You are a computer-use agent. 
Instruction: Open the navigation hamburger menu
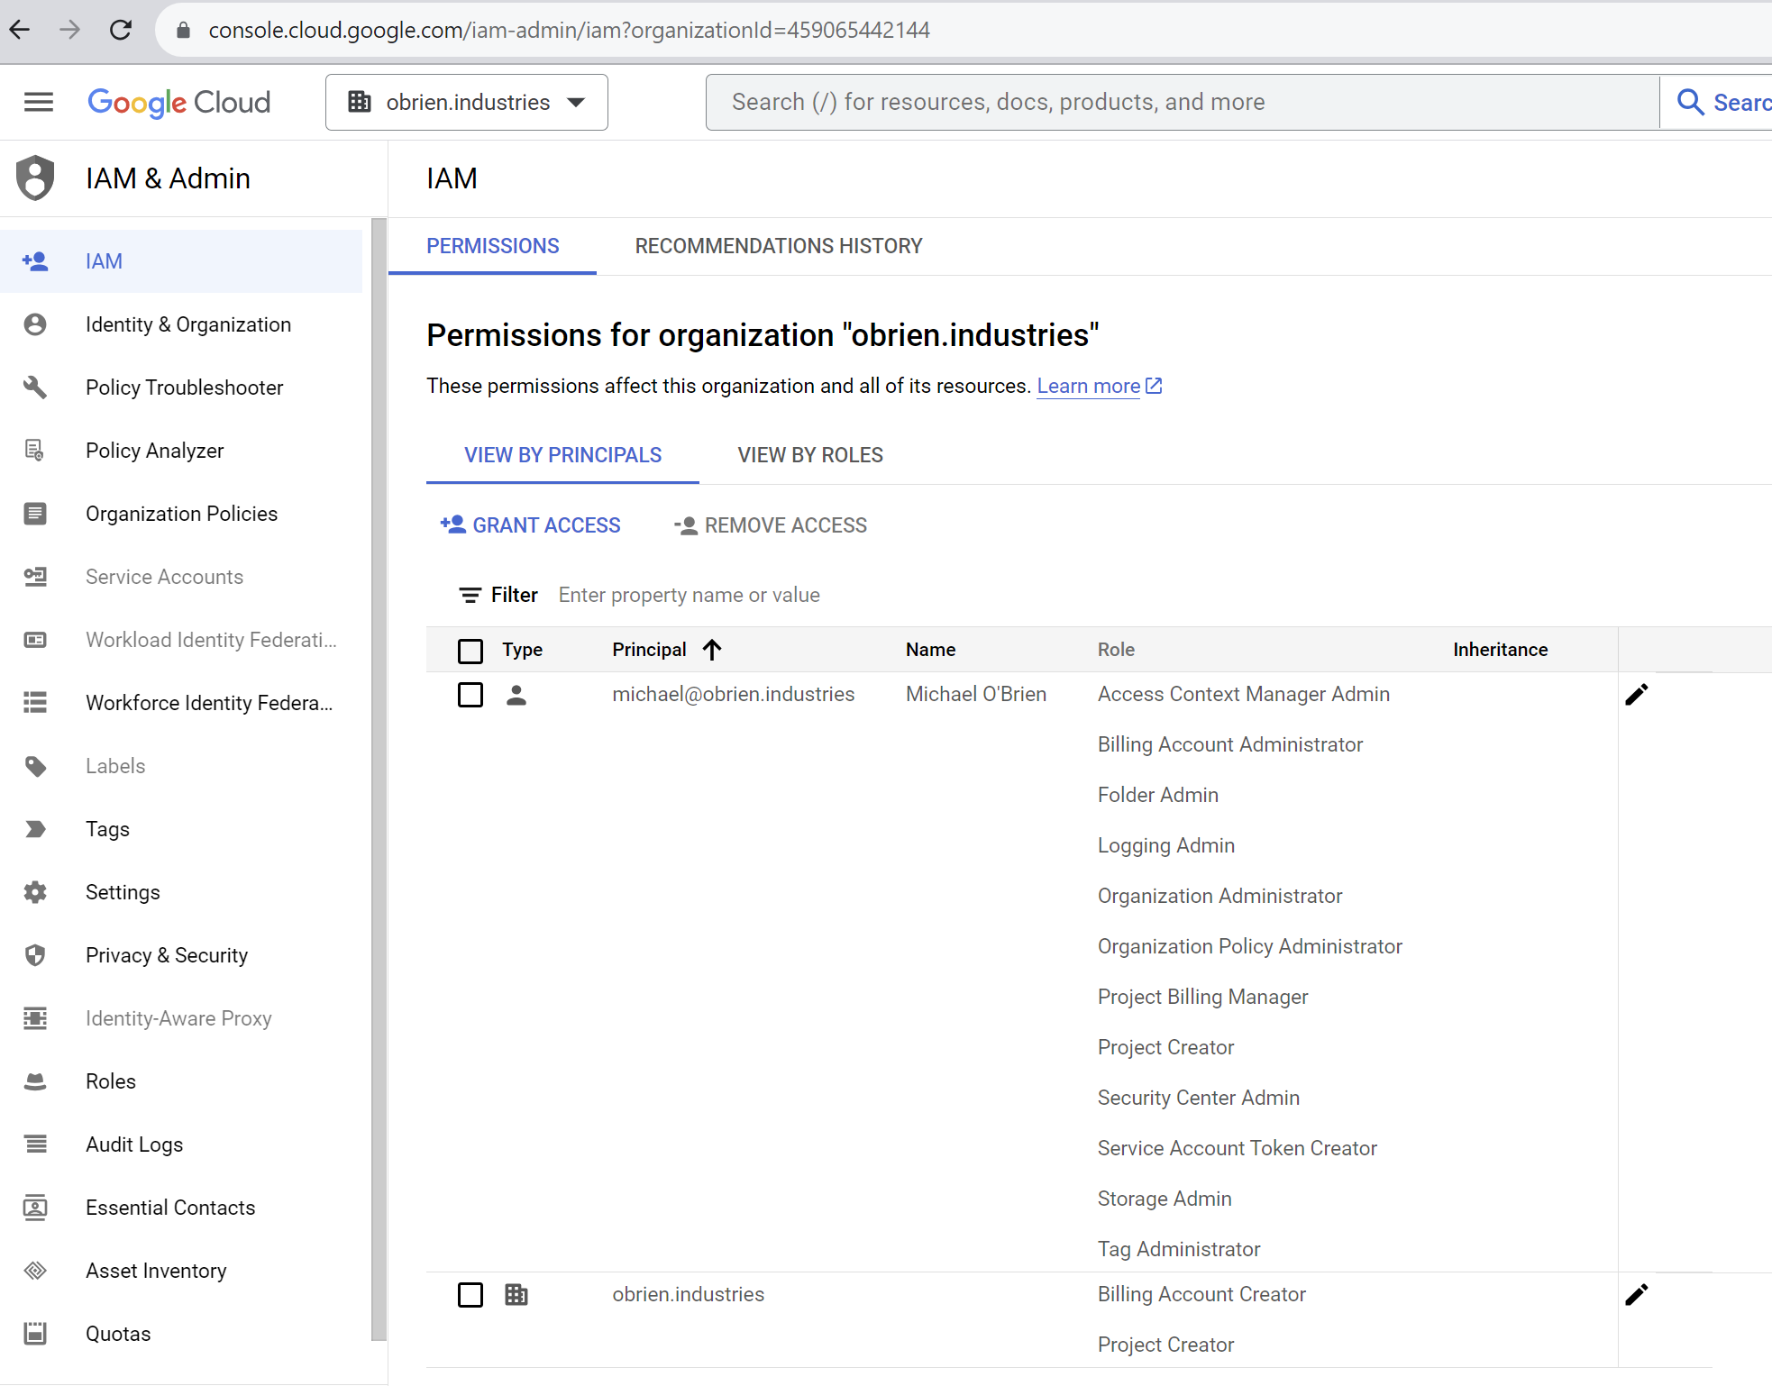click(39, 102)
